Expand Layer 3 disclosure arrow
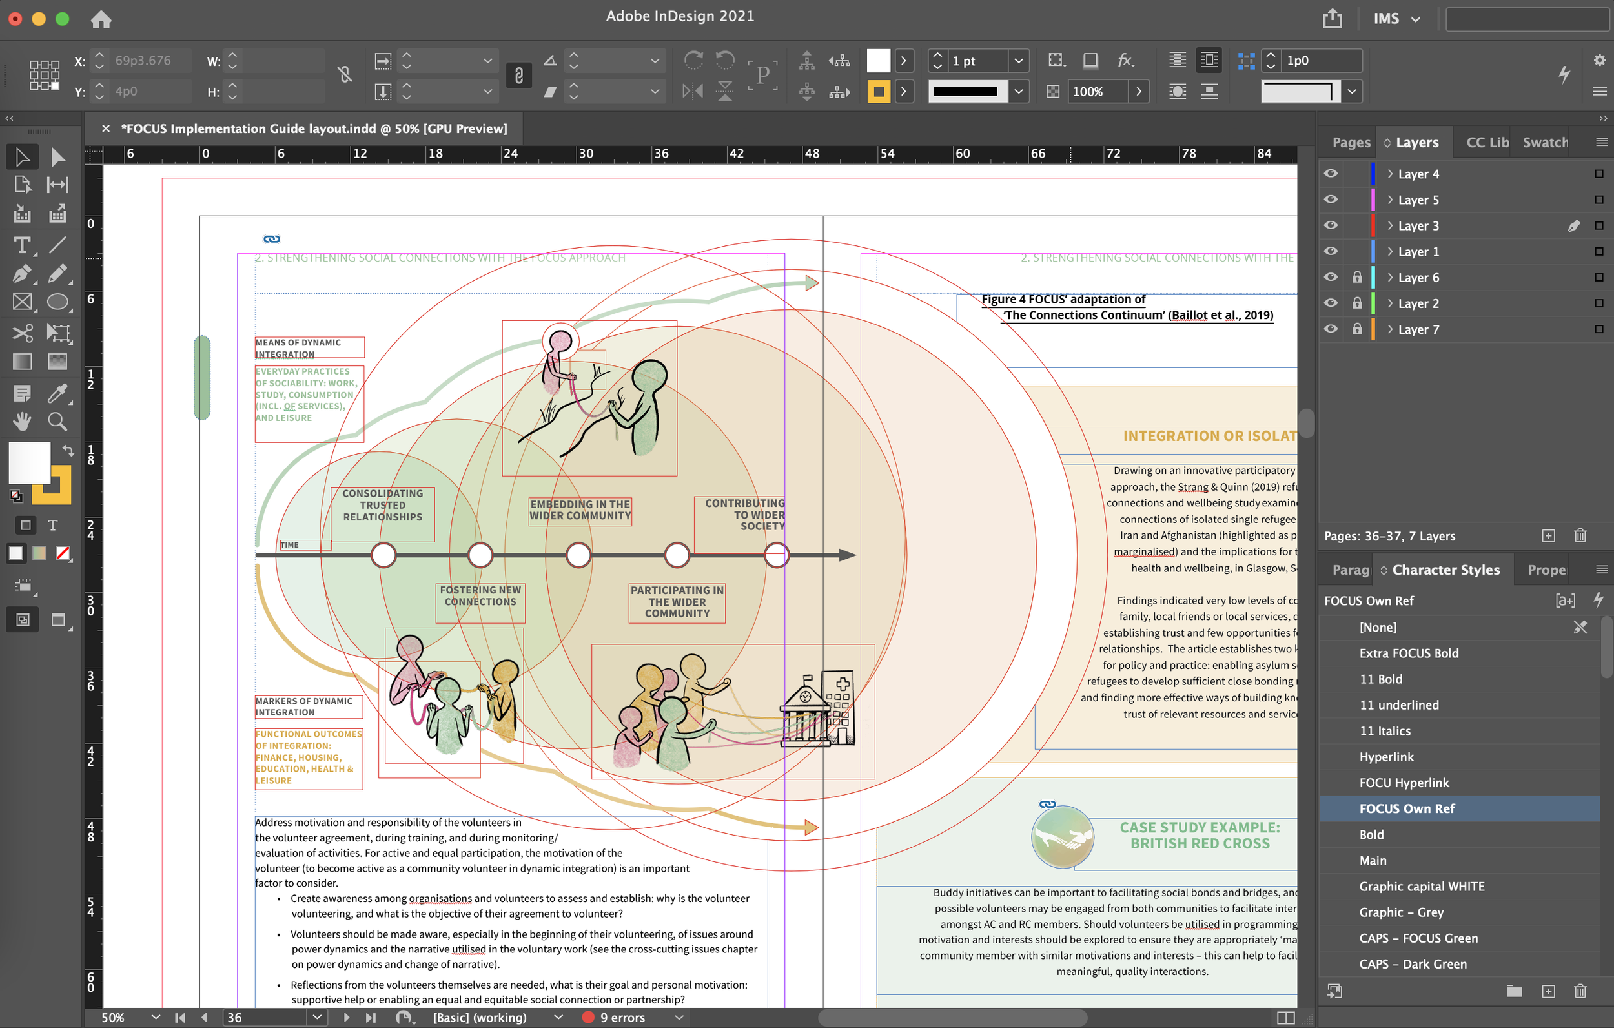The width and height of the screenshot is (1614, 1028). [1389, 226]
